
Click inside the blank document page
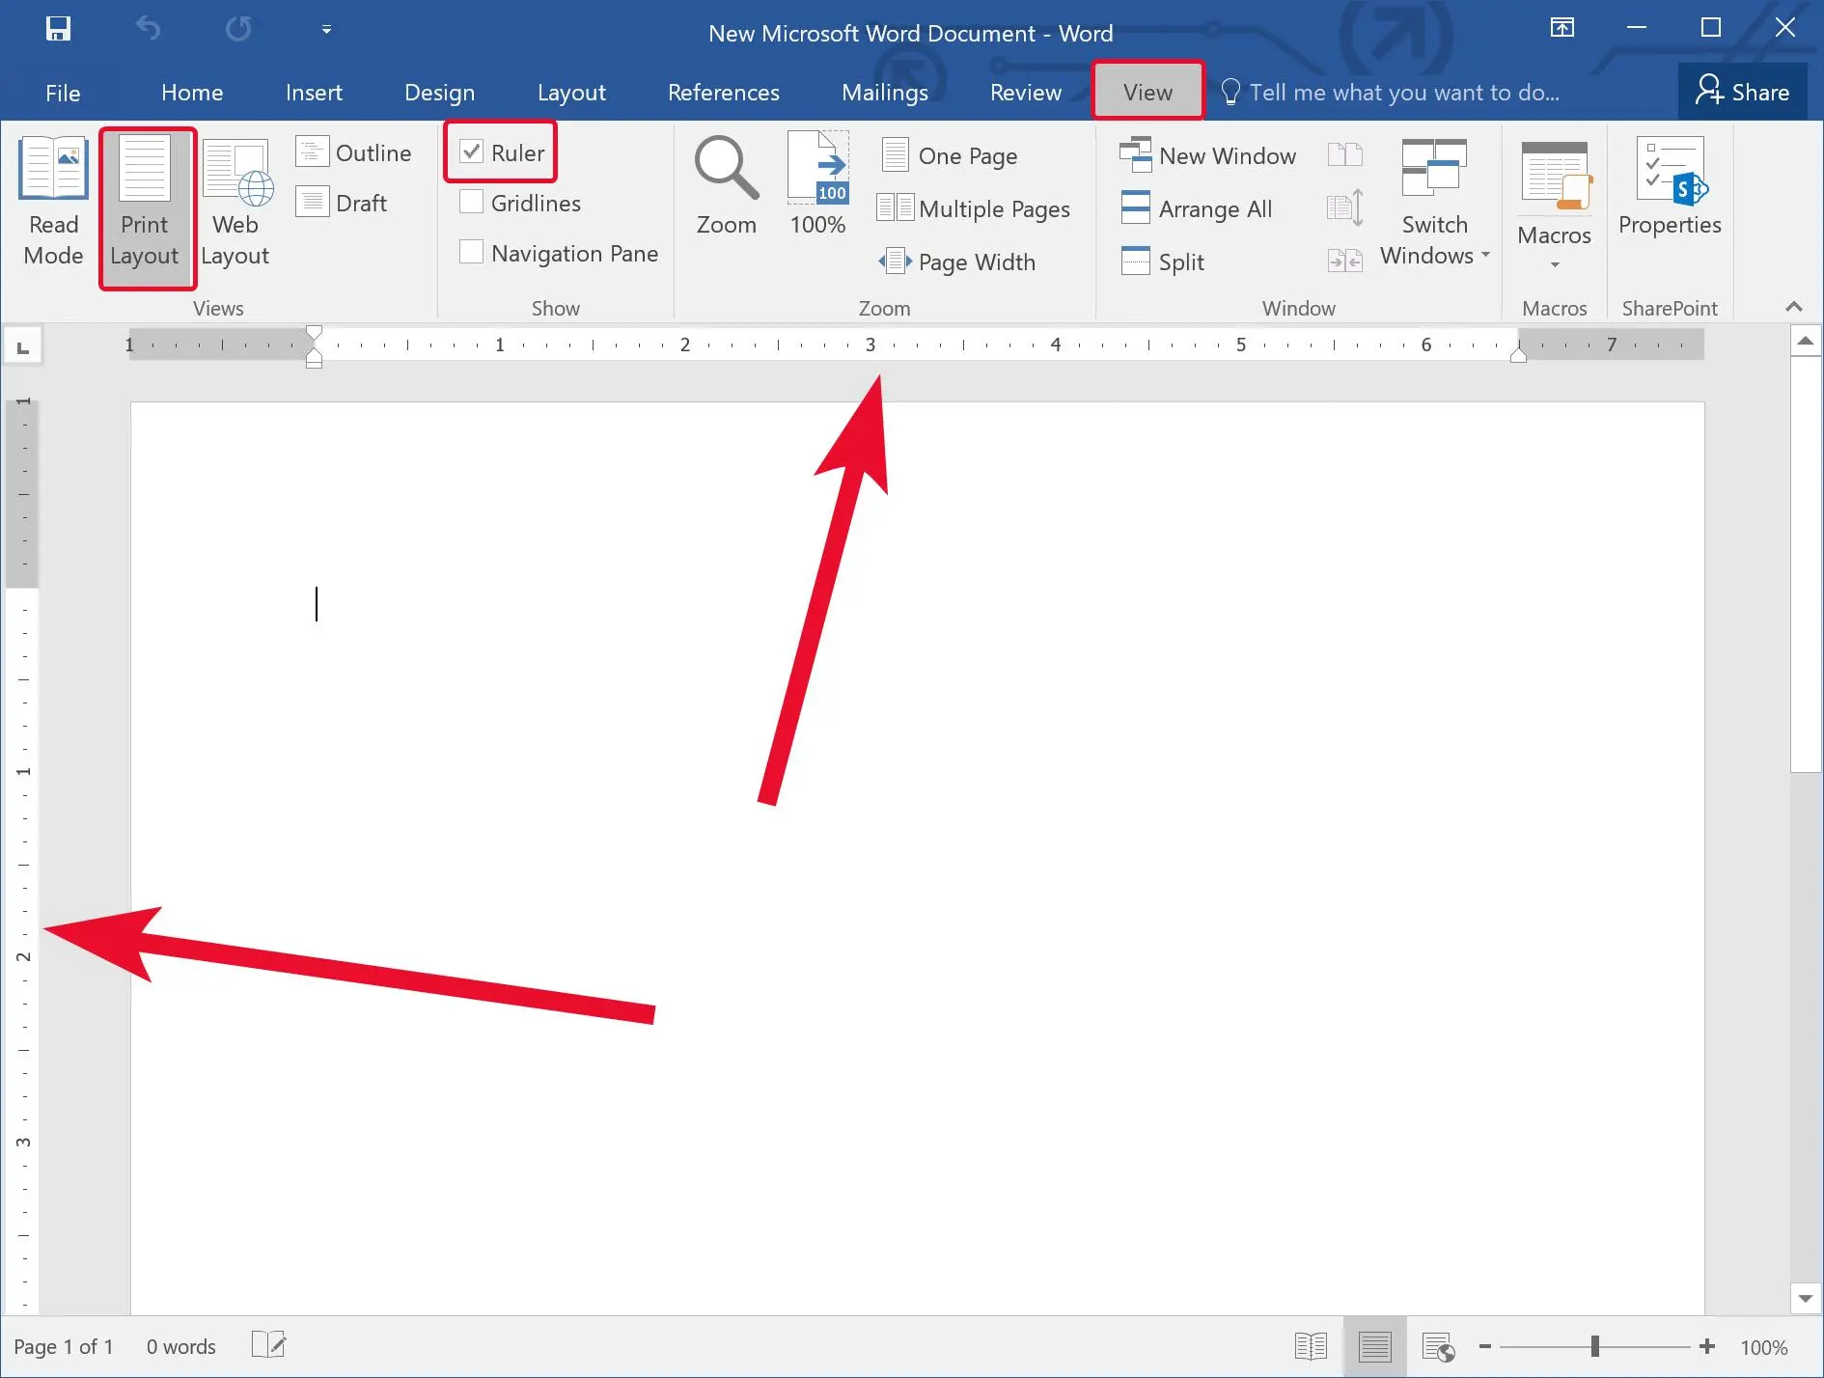(x=917, y=859)
